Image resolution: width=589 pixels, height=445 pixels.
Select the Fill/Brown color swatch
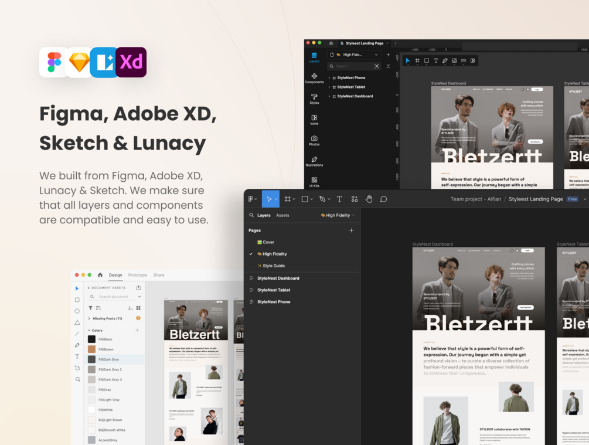pos(91,349)
